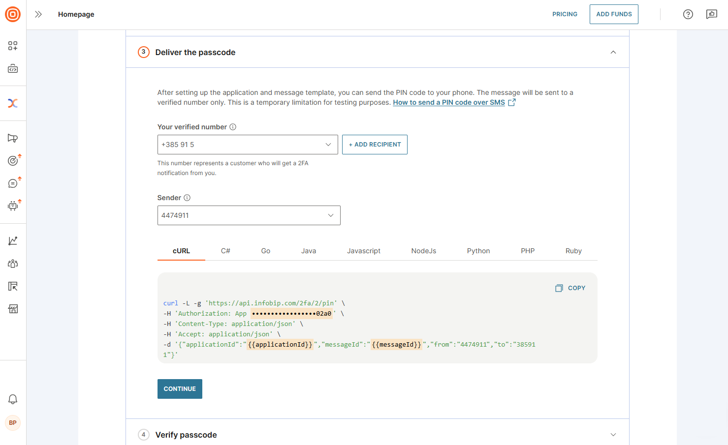Click the COPY text in code block

[576, 288]
